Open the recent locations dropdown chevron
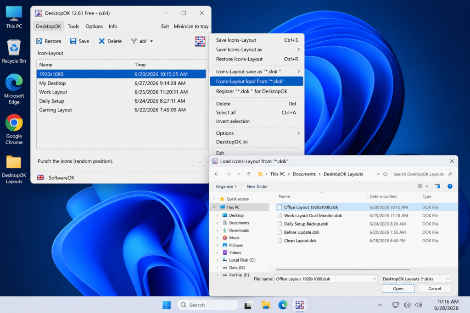Viewport: 470px width, 313px height. pyautogui.click(x=239, y=174)
